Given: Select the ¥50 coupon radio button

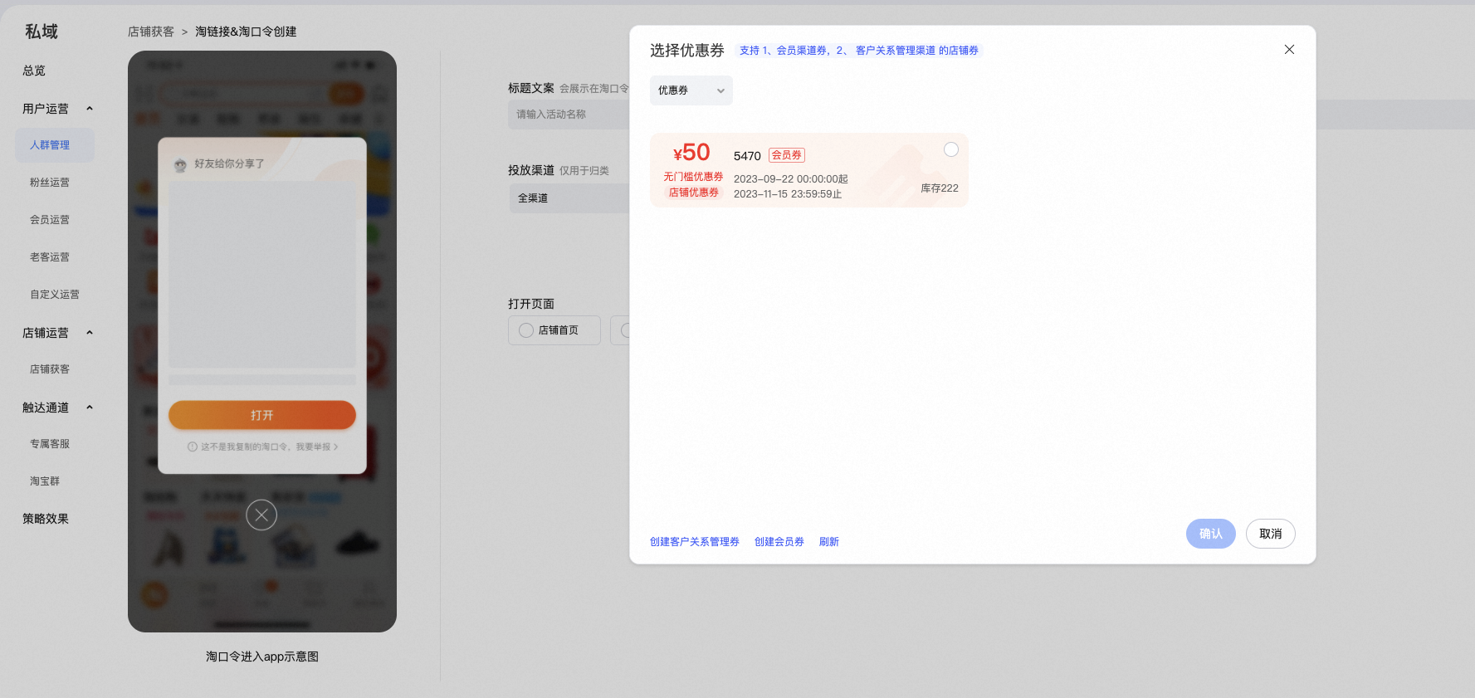Looking at the screenshot, I should pos(951,149).
